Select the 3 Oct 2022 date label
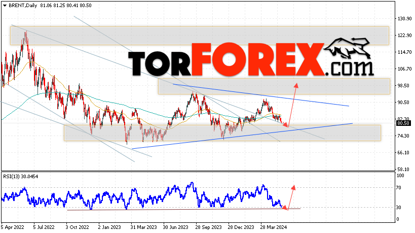This screenshot has width=415, height=233. 78,227
